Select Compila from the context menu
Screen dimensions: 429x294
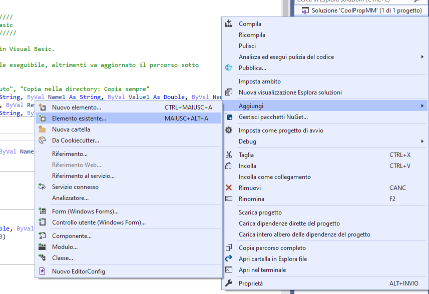(325, 24)
